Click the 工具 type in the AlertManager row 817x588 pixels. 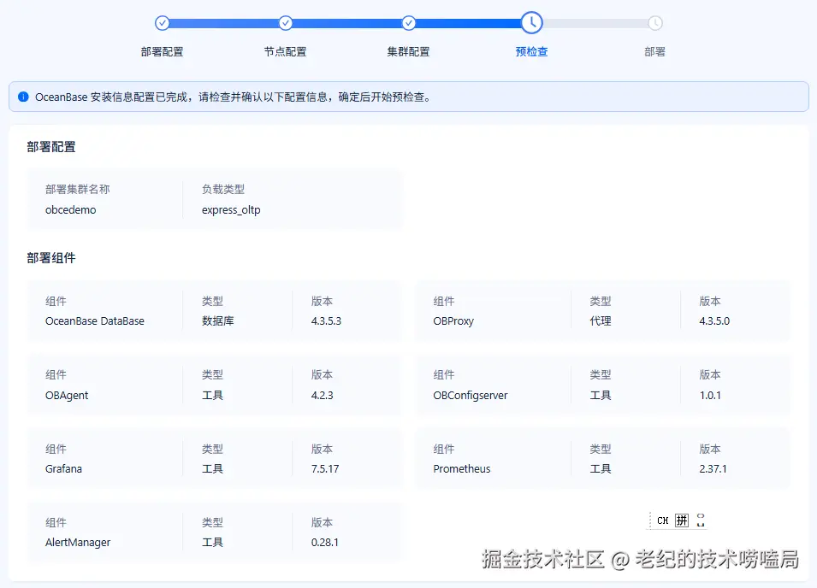click(212, 542)
